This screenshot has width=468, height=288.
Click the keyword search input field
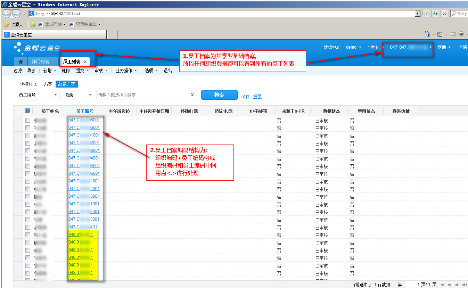pos(141,95)
